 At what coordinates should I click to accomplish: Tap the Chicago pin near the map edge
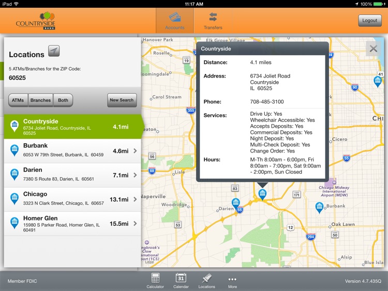[x=378, y=82]
